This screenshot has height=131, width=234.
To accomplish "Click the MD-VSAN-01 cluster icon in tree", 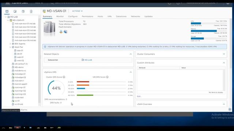I will (x=11, y=20).
